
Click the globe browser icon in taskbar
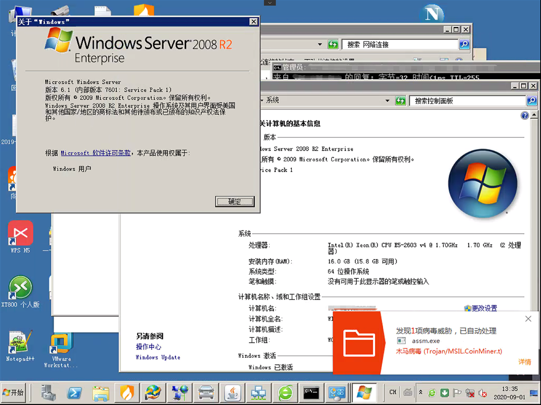(x=153, y=393)
